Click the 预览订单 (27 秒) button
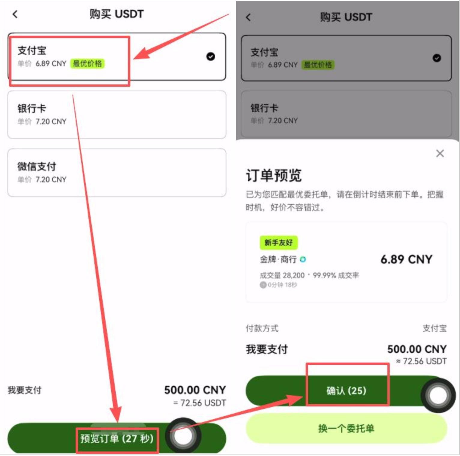This screenshot has height=456, width=460. (x=117, y=438)
